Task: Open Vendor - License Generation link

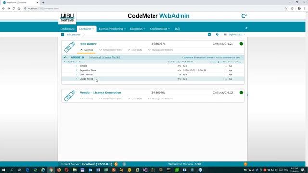Action: coord(101,93)
